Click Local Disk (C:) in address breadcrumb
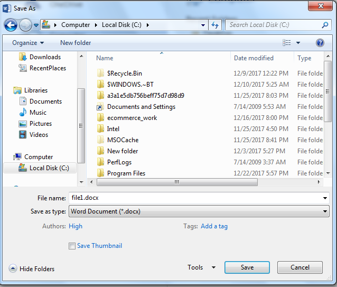 click(x=121, y=25)
